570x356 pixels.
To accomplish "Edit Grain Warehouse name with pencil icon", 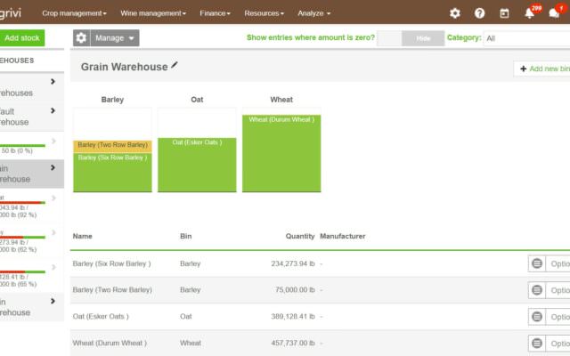I will click(x=175, y=65).
